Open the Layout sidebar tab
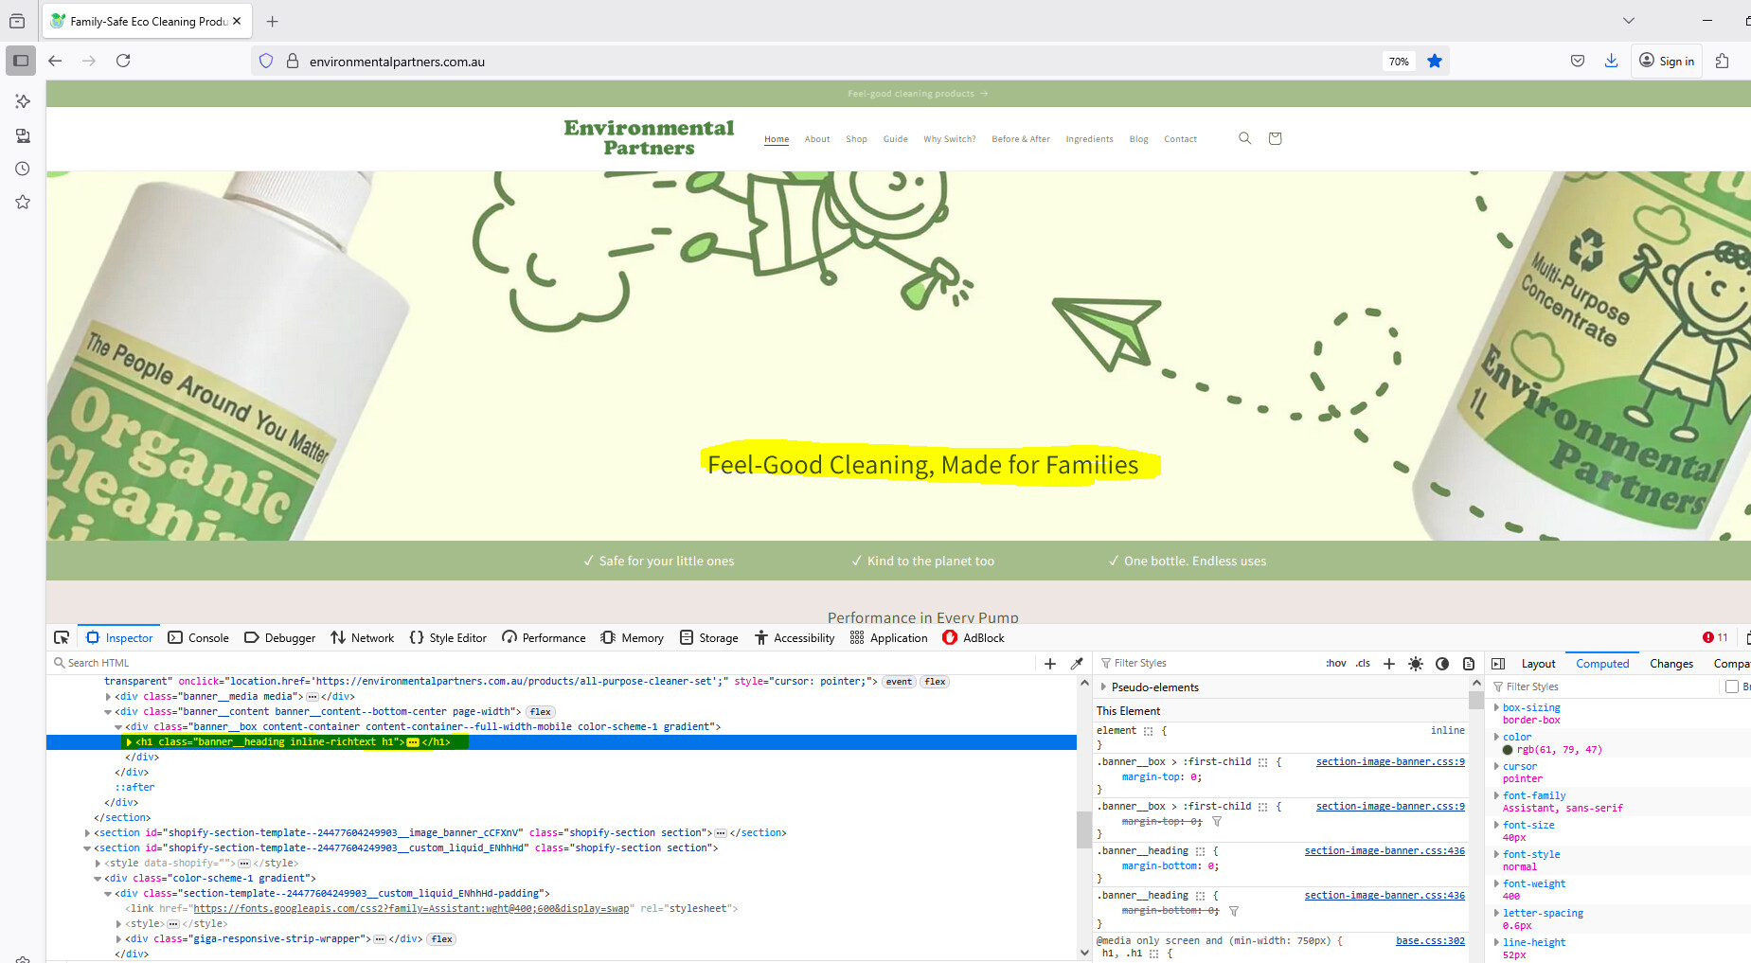Screen dimensions: 1751x963 pyautogui.click(x=1538, y=664)
